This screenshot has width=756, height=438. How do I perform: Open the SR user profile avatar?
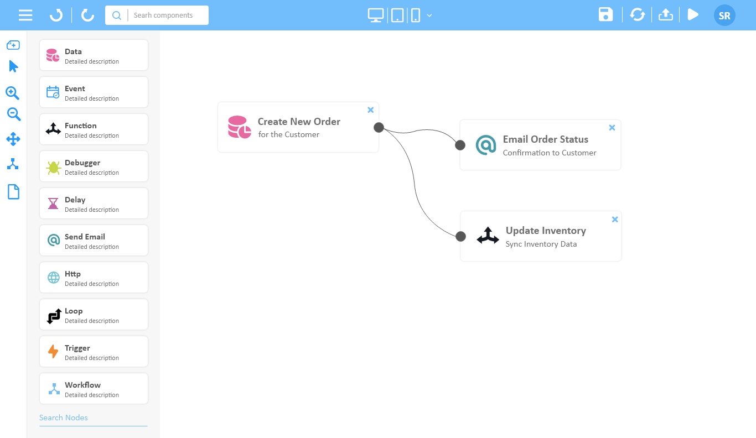tap(724, 15)
